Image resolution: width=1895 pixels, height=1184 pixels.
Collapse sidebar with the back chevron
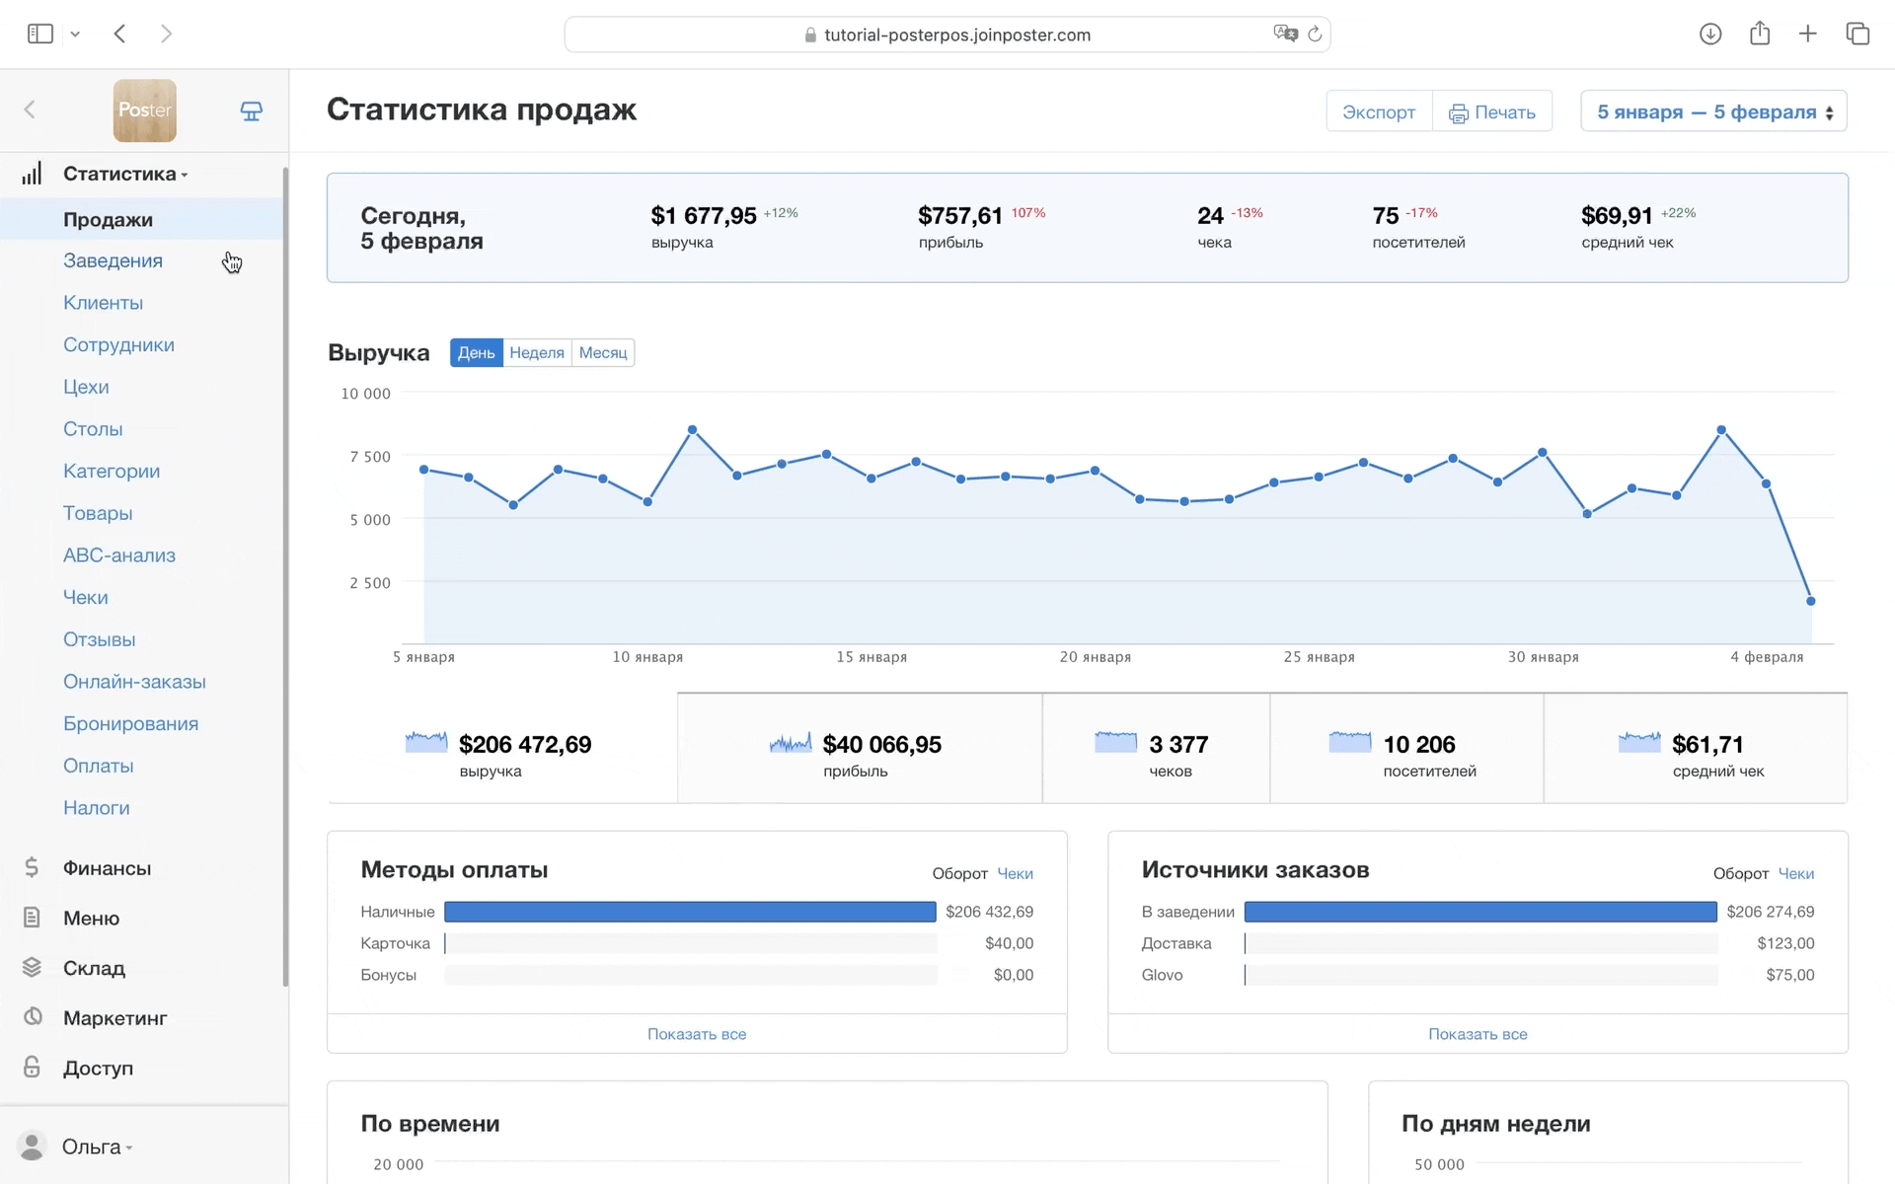point(30,110)
